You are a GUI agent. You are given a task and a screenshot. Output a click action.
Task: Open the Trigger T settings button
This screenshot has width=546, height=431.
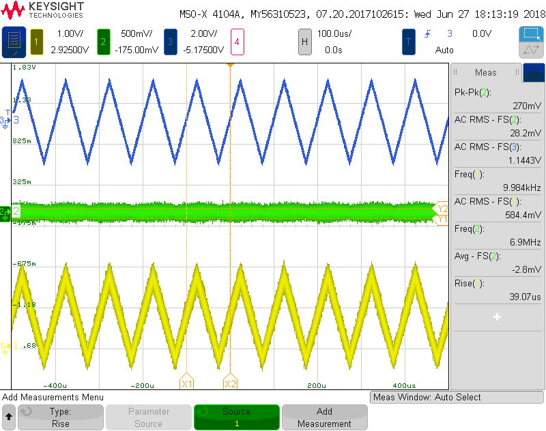point(408,42)
